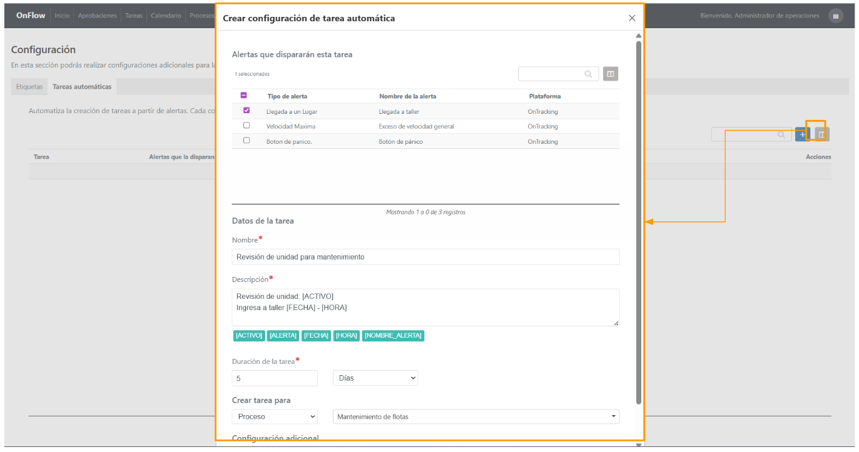This screenshot has width=859, height=452.
Task: Focus the Duración de la tarea number field
Action: pos(275,378)
